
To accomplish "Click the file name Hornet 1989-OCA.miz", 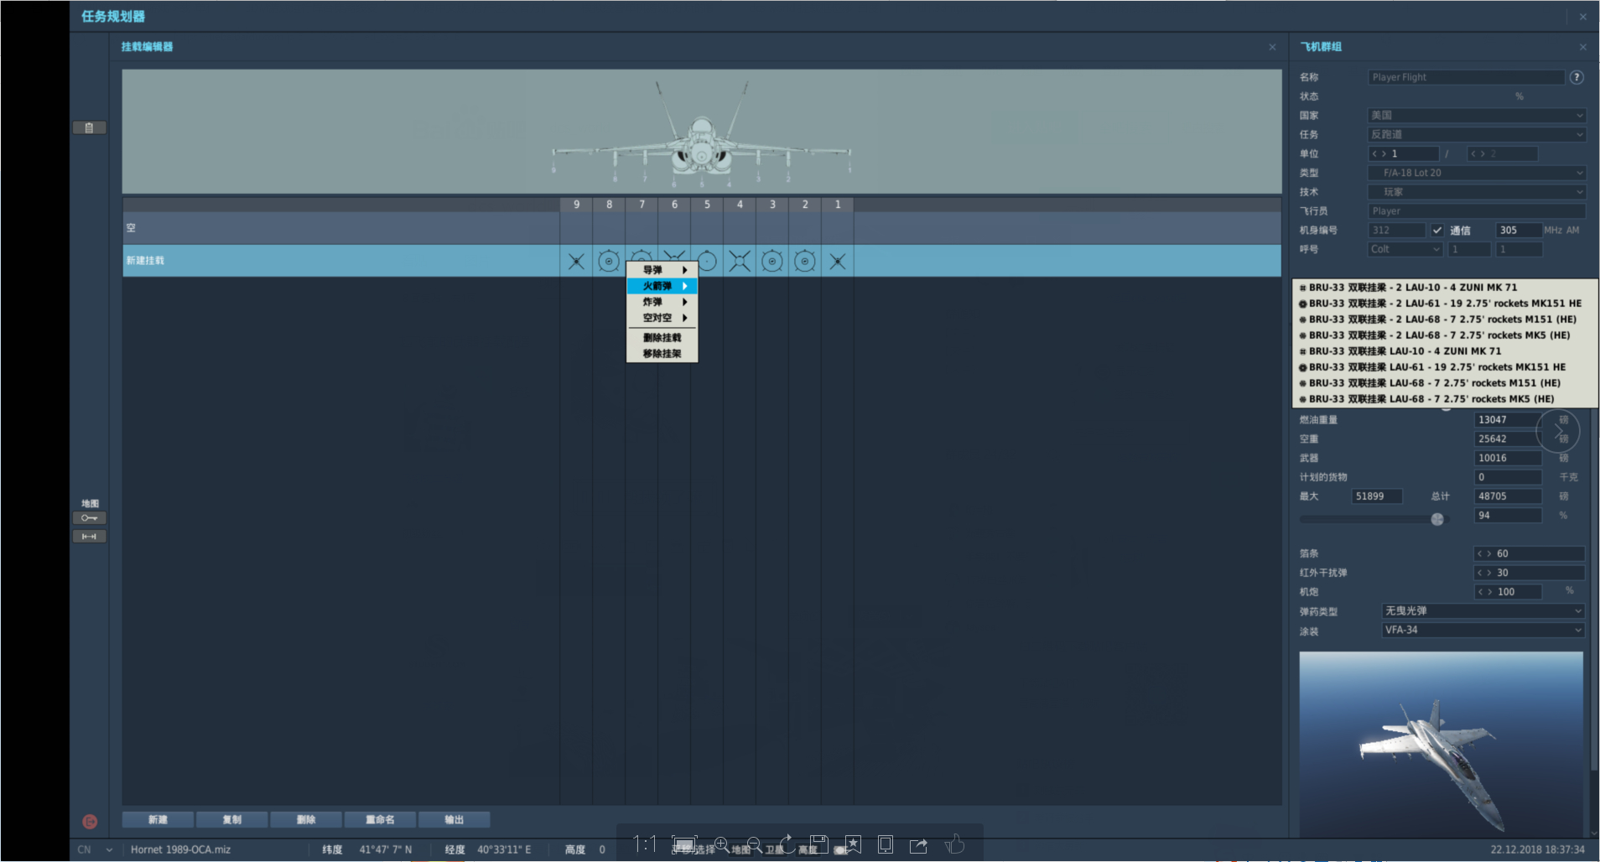I will [180, 849].
